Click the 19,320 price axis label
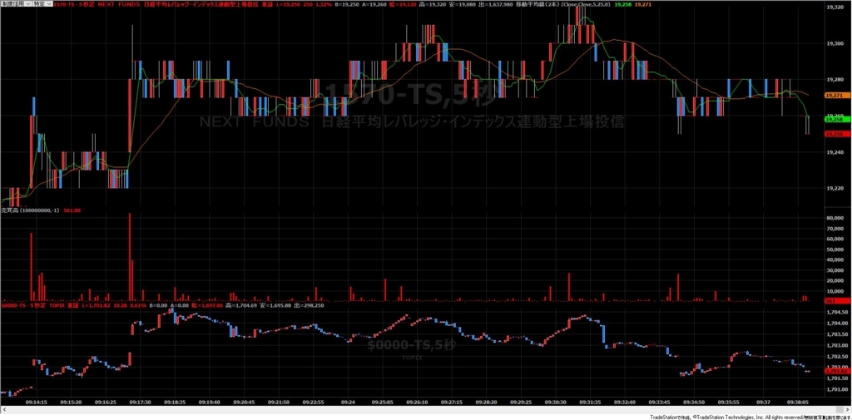Image resolution: width=852 pixels, height=420 pixels. pyautogui.click(x=834, y=7)
